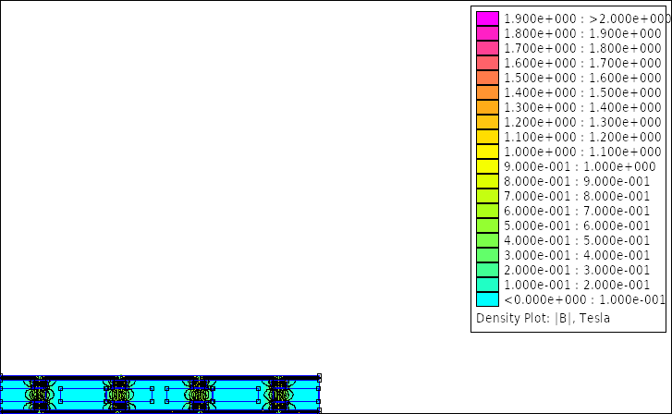Pick the swatch for 8.000e-001 : 9.000e-001
This screenshot has width=672, height=414.
[x=487, y=181]
